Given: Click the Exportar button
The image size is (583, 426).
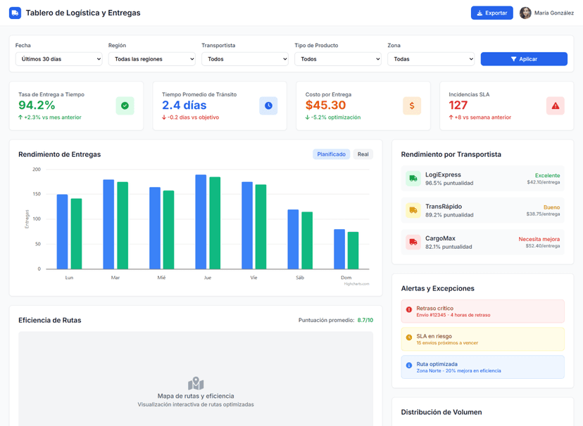Looking at the screenshot, I should tap(492, 13).
